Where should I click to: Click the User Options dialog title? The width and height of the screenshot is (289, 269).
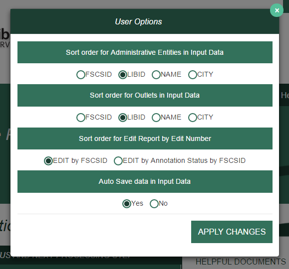138,22
